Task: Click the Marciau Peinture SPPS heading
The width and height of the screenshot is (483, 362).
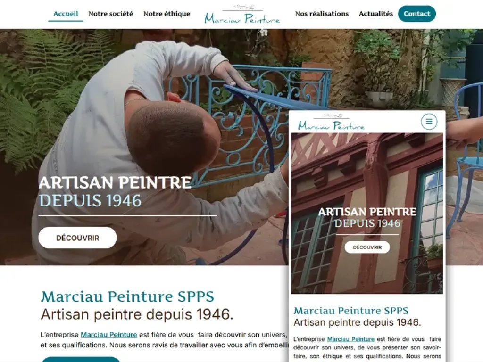Action: [127, 297]
